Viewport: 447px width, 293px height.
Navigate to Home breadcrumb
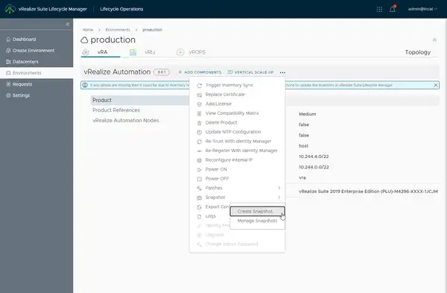87,30
